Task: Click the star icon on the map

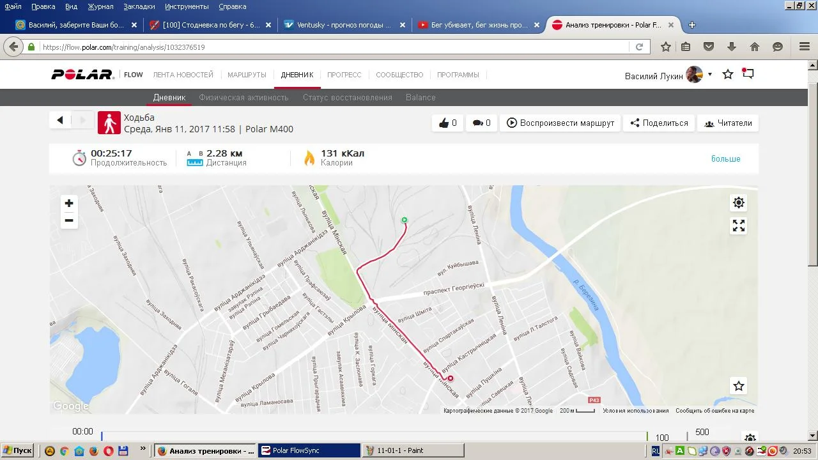Action: click(738, 386)
